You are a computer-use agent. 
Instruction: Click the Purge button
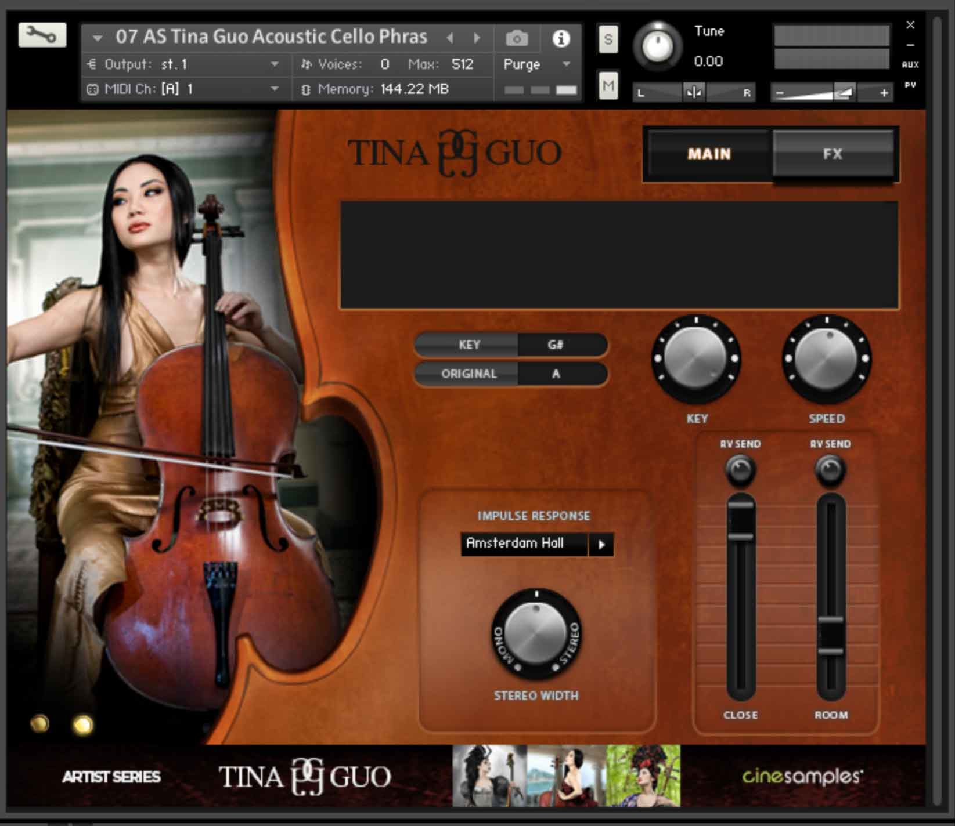[524, 64]
